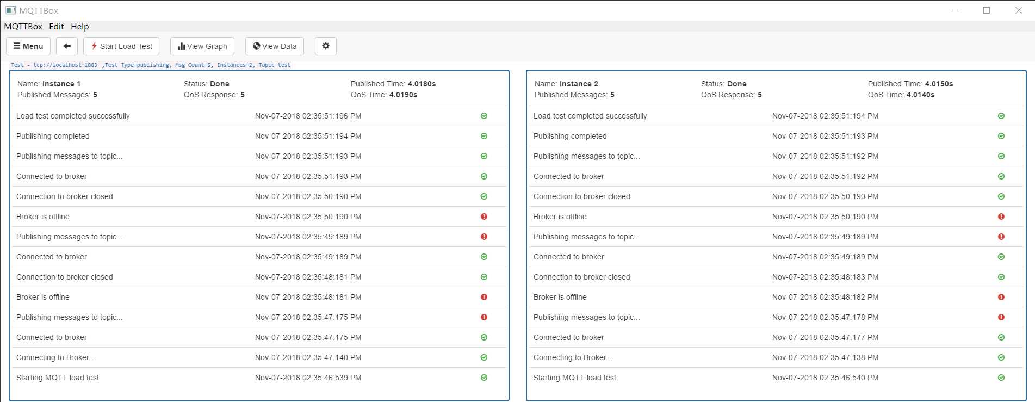The height and width of the screenshot is (402, 1035).
Task: Click Instance 1 'Starting MQTT load test' success icon
Action: pyautogui.click(x=484, y=378)
